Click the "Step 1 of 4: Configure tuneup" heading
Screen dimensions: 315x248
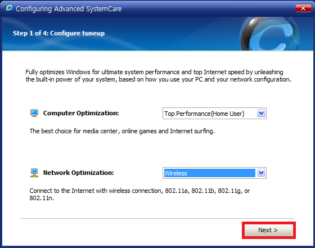click(58, 33)
